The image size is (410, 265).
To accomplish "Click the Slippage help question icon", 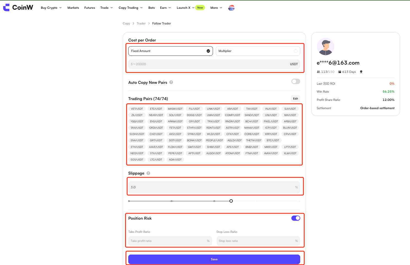I will [x=148, y=173].
